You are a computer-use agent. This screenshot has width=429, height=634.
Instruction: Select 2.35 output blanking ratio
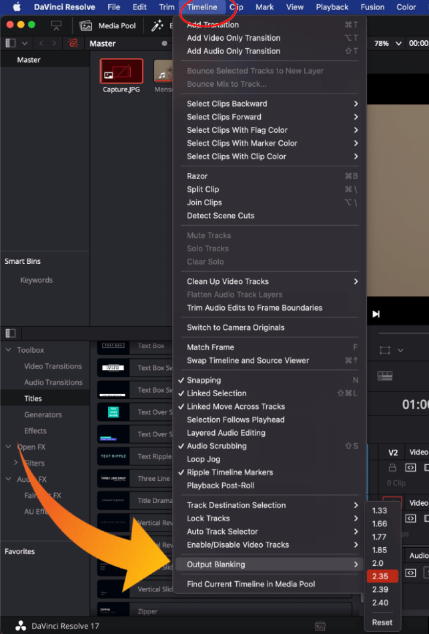pos(382,576)
